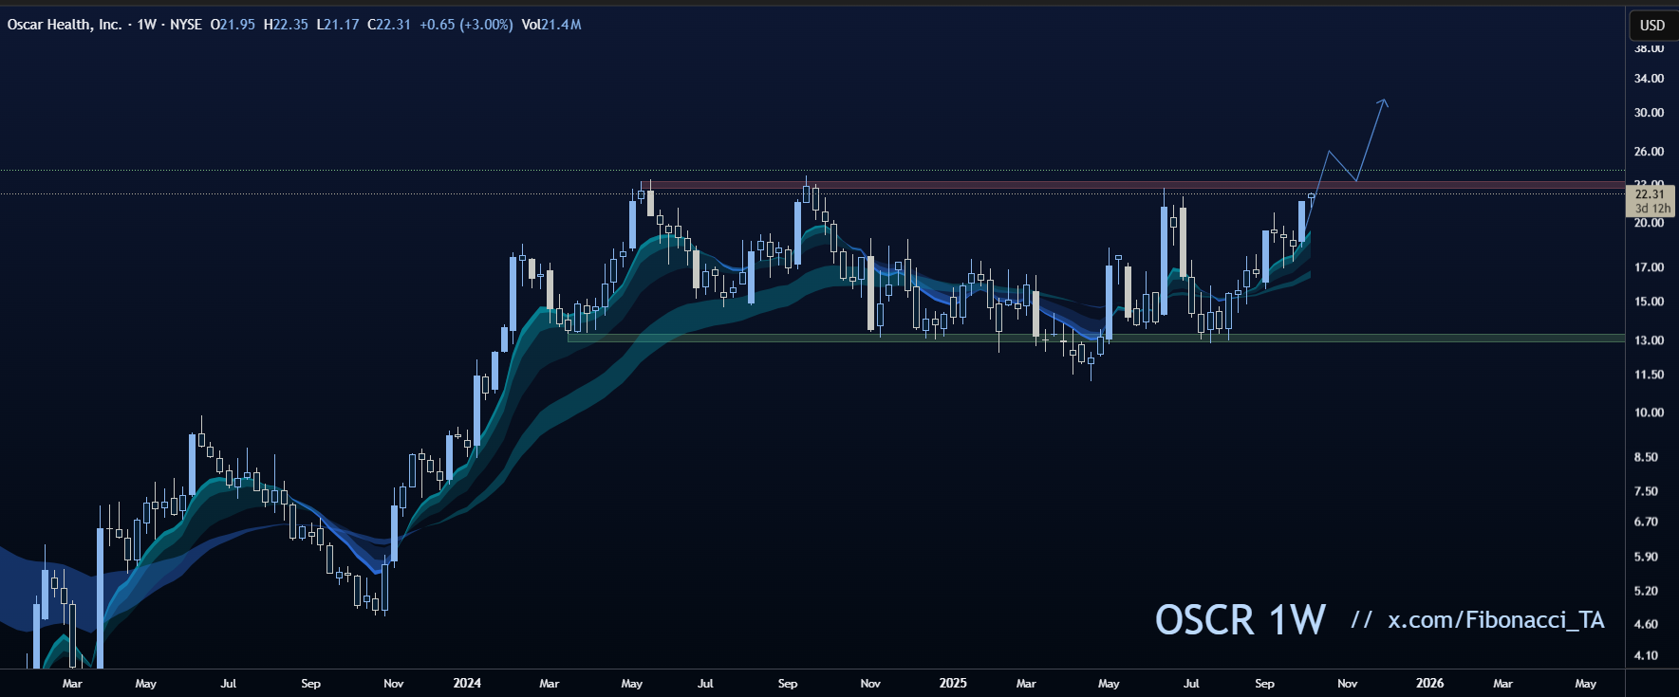This screenshot has height=697, width=1679.
Task: Click the 10.00 level on the price scale
Action: 1649,413
